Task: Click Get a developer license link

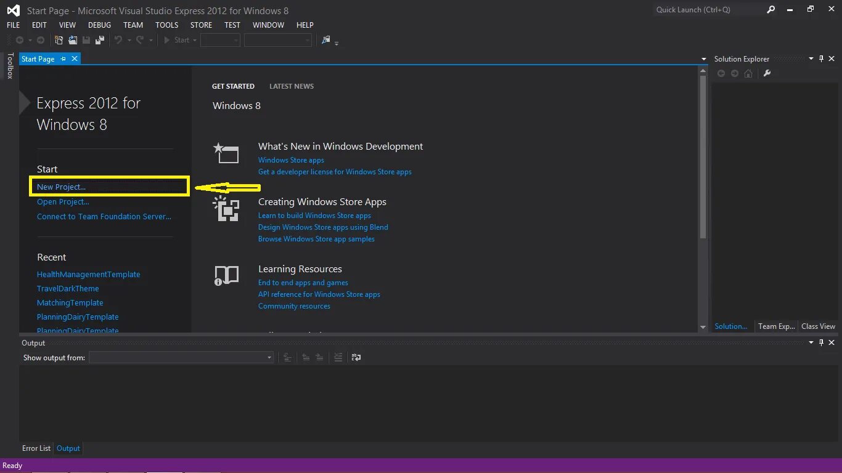Action: point(335,172)
